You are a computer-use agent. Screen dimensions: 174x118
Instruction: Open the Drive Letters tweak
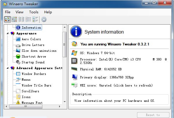point(33,45)
